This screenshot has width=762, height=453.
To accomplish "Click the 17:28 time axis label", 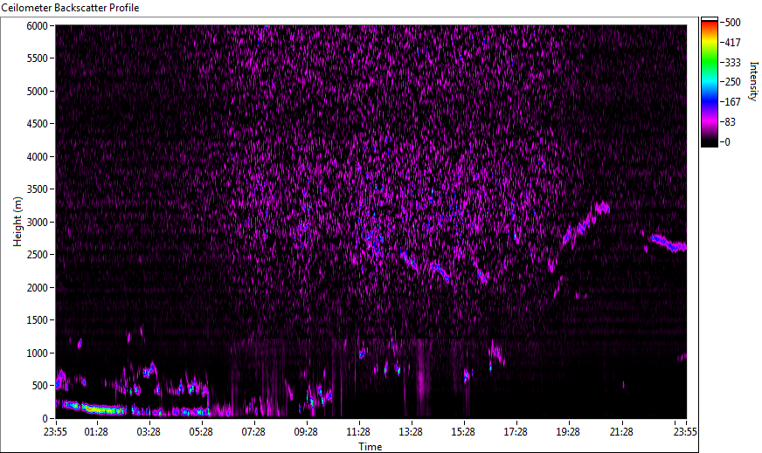I will pos(516,432).
